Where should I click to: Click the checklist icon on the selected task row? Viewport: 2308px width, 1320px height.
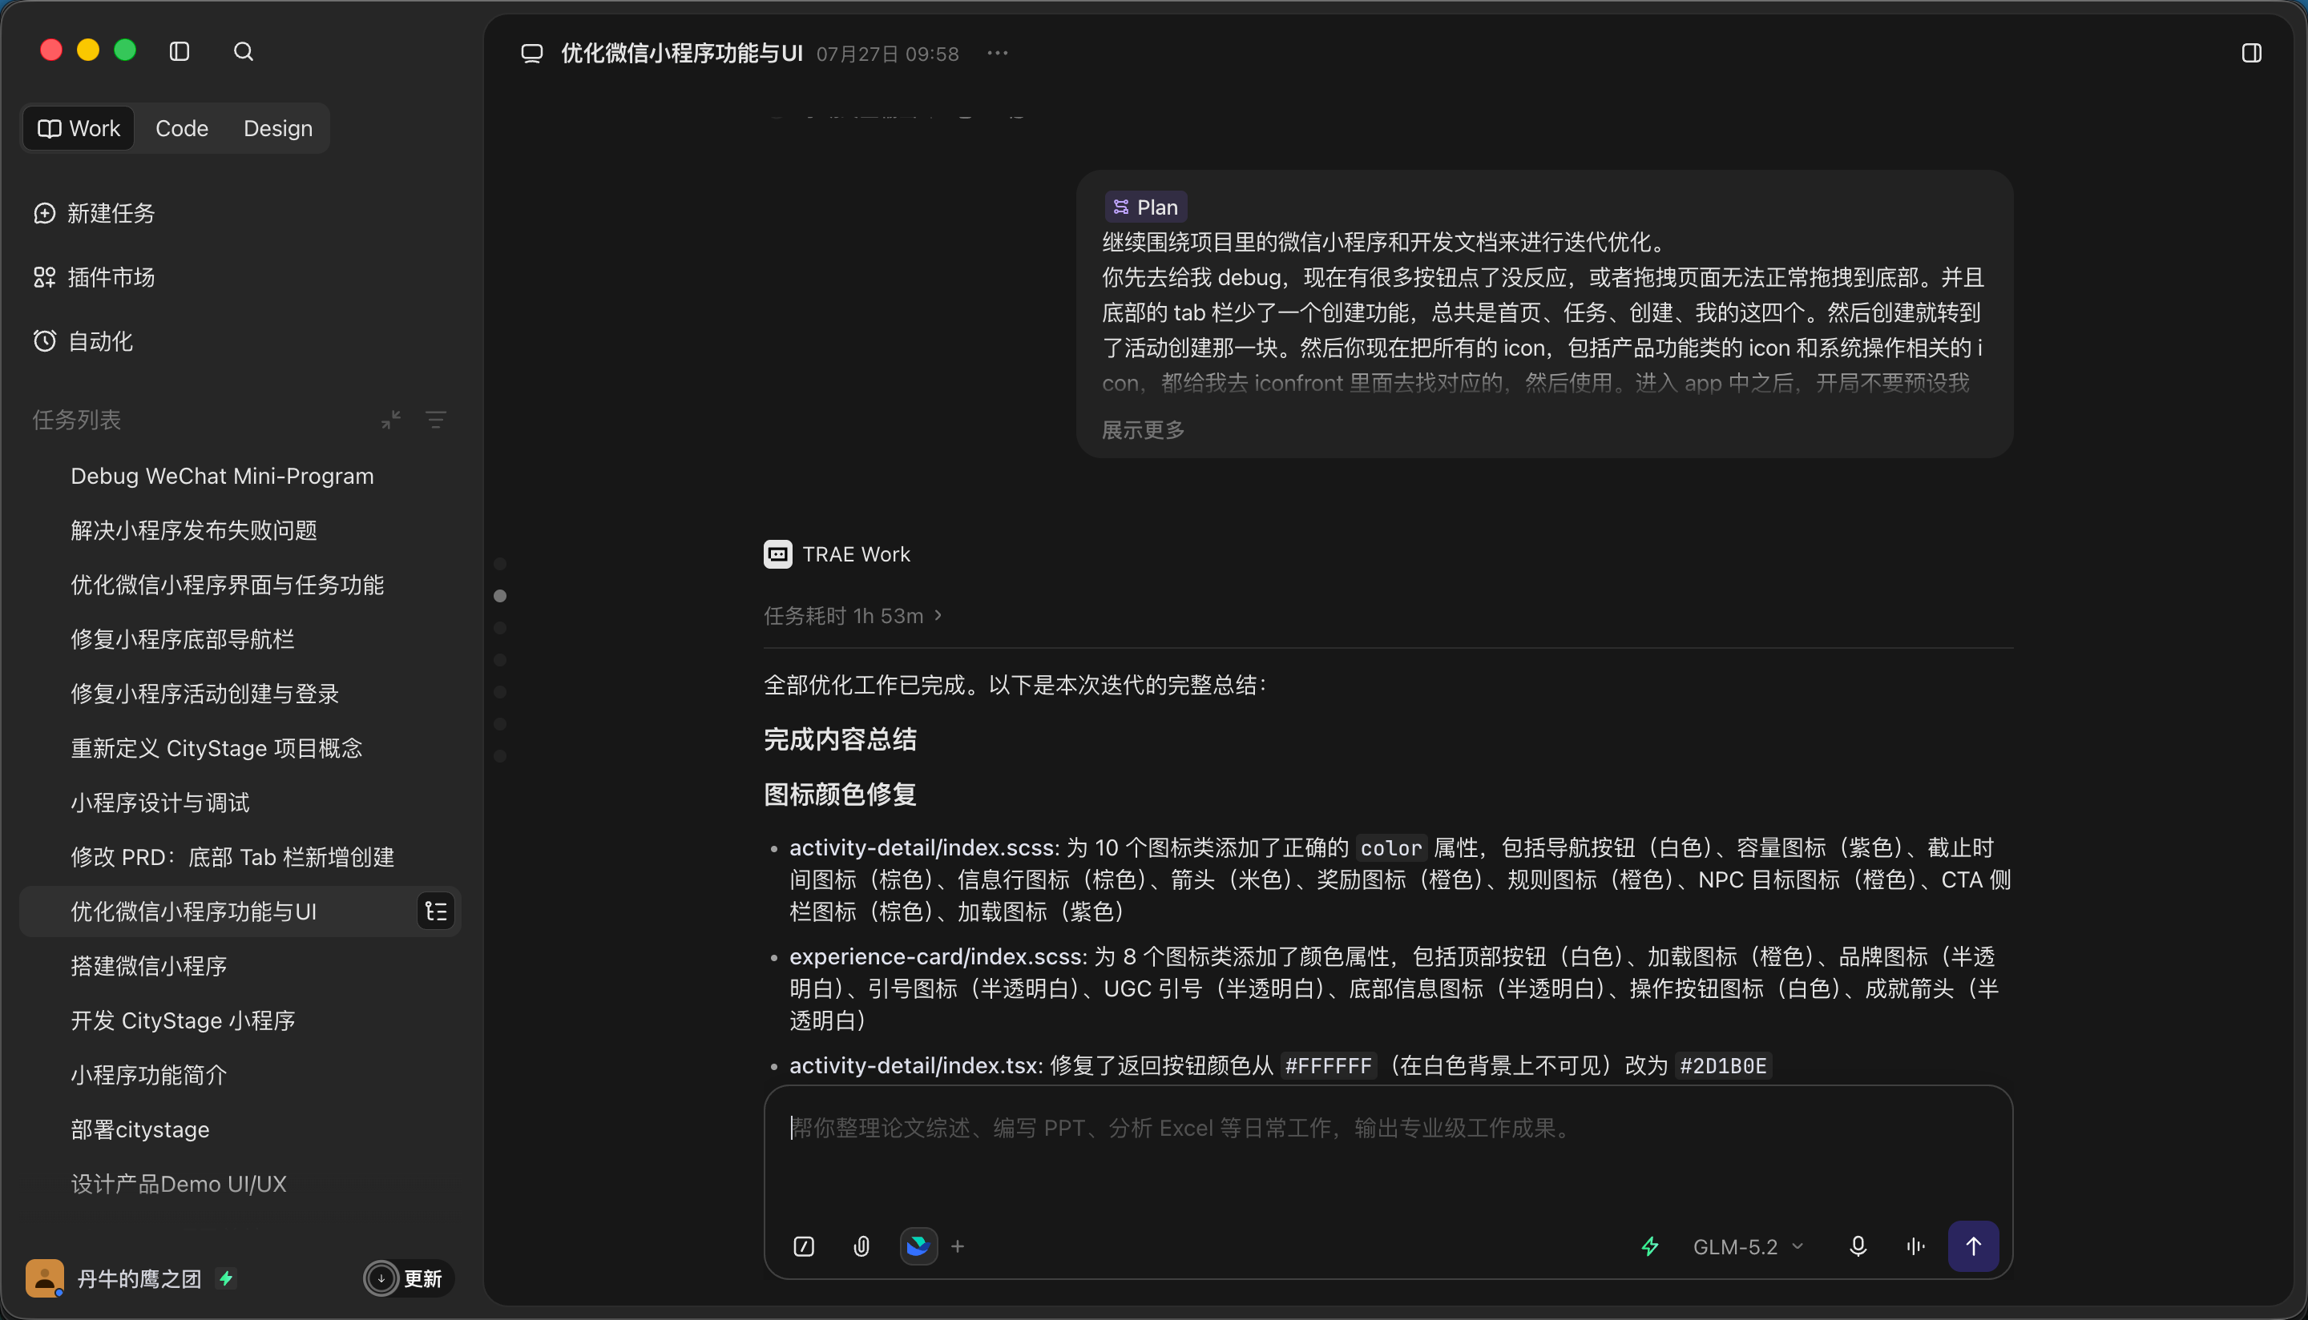436,912
